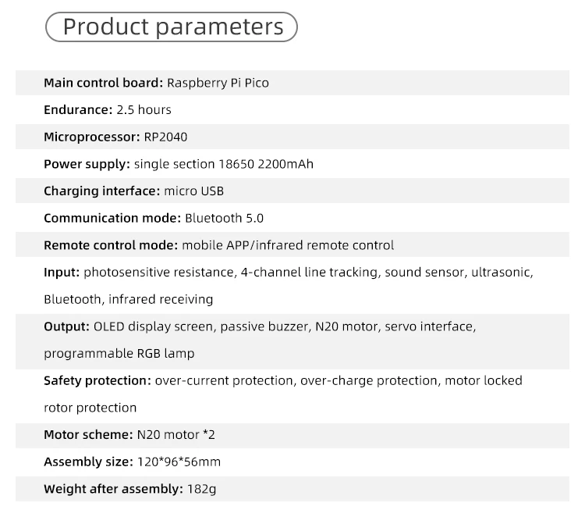
Task: Click the Safety protection label
Action: pyautogui.click(x=97, y=380)
